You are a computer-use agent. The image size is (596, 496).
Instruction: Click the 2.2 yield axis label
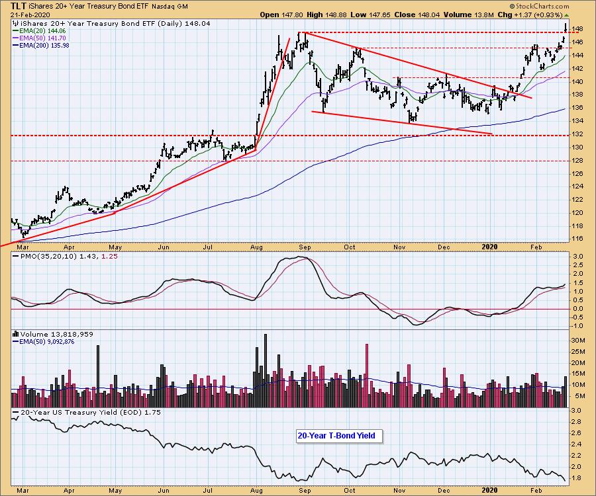pos(576,456)
